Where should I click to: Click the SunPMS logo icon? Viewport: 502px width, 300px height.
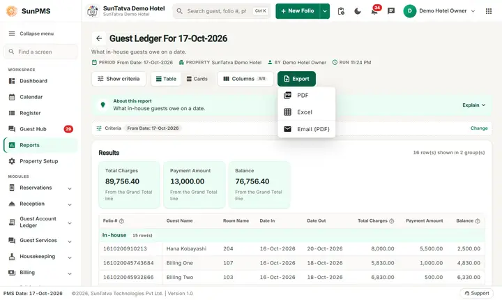(12, 11)
